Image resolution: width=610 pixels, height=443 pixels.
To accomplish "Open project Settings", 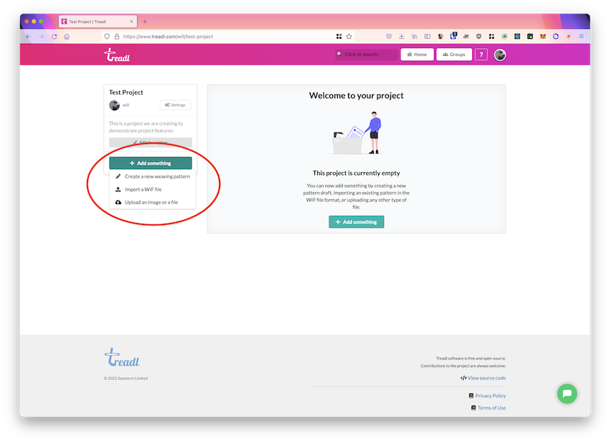I will tap(175, 105).
